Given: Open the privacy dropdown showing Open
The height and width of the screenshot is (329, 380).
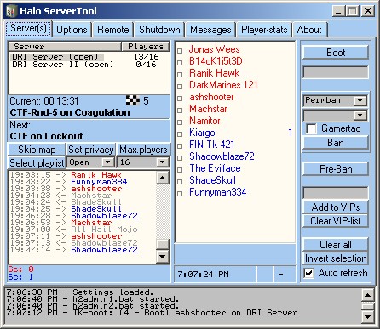Looking at the screenshot, I should [107, 162].
